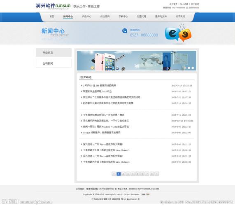235x206 pixels.
Task: Click the 快乐工作·享受工作 slogan
Action: pyautogui.click(x=86, y=6)
